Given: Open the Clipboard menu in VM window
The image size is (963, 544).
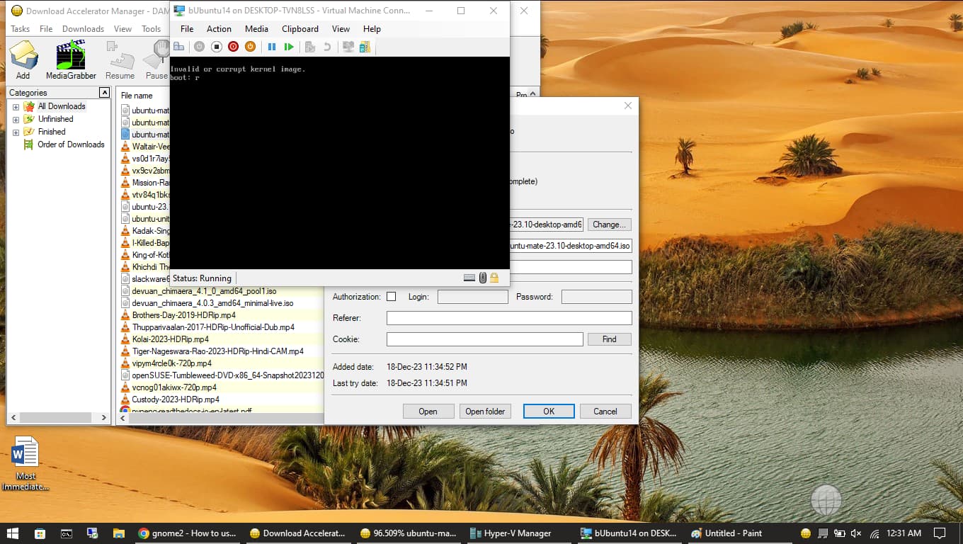Looking at the screenshot, I should (300, 29).
